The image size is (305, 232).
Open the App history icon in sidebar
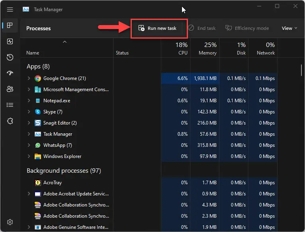(x=10, y=57)
